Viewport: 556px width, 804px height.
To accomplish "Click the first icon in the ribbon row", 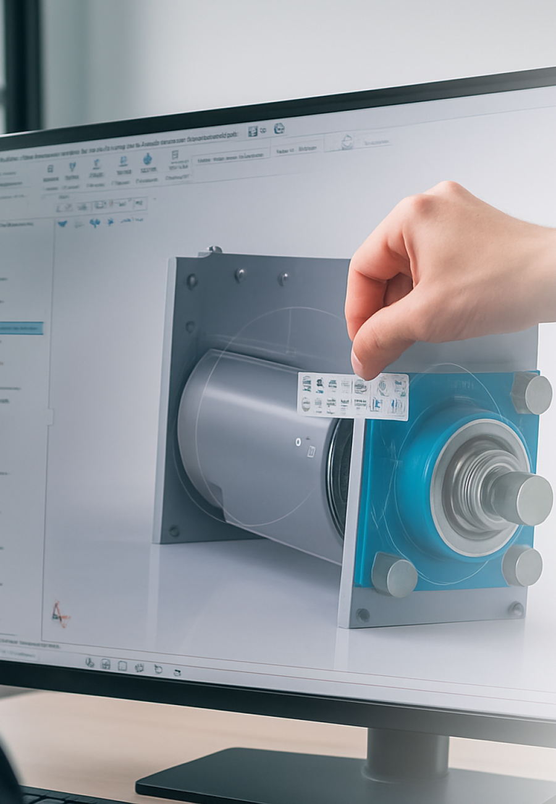I will pos(50,169).
